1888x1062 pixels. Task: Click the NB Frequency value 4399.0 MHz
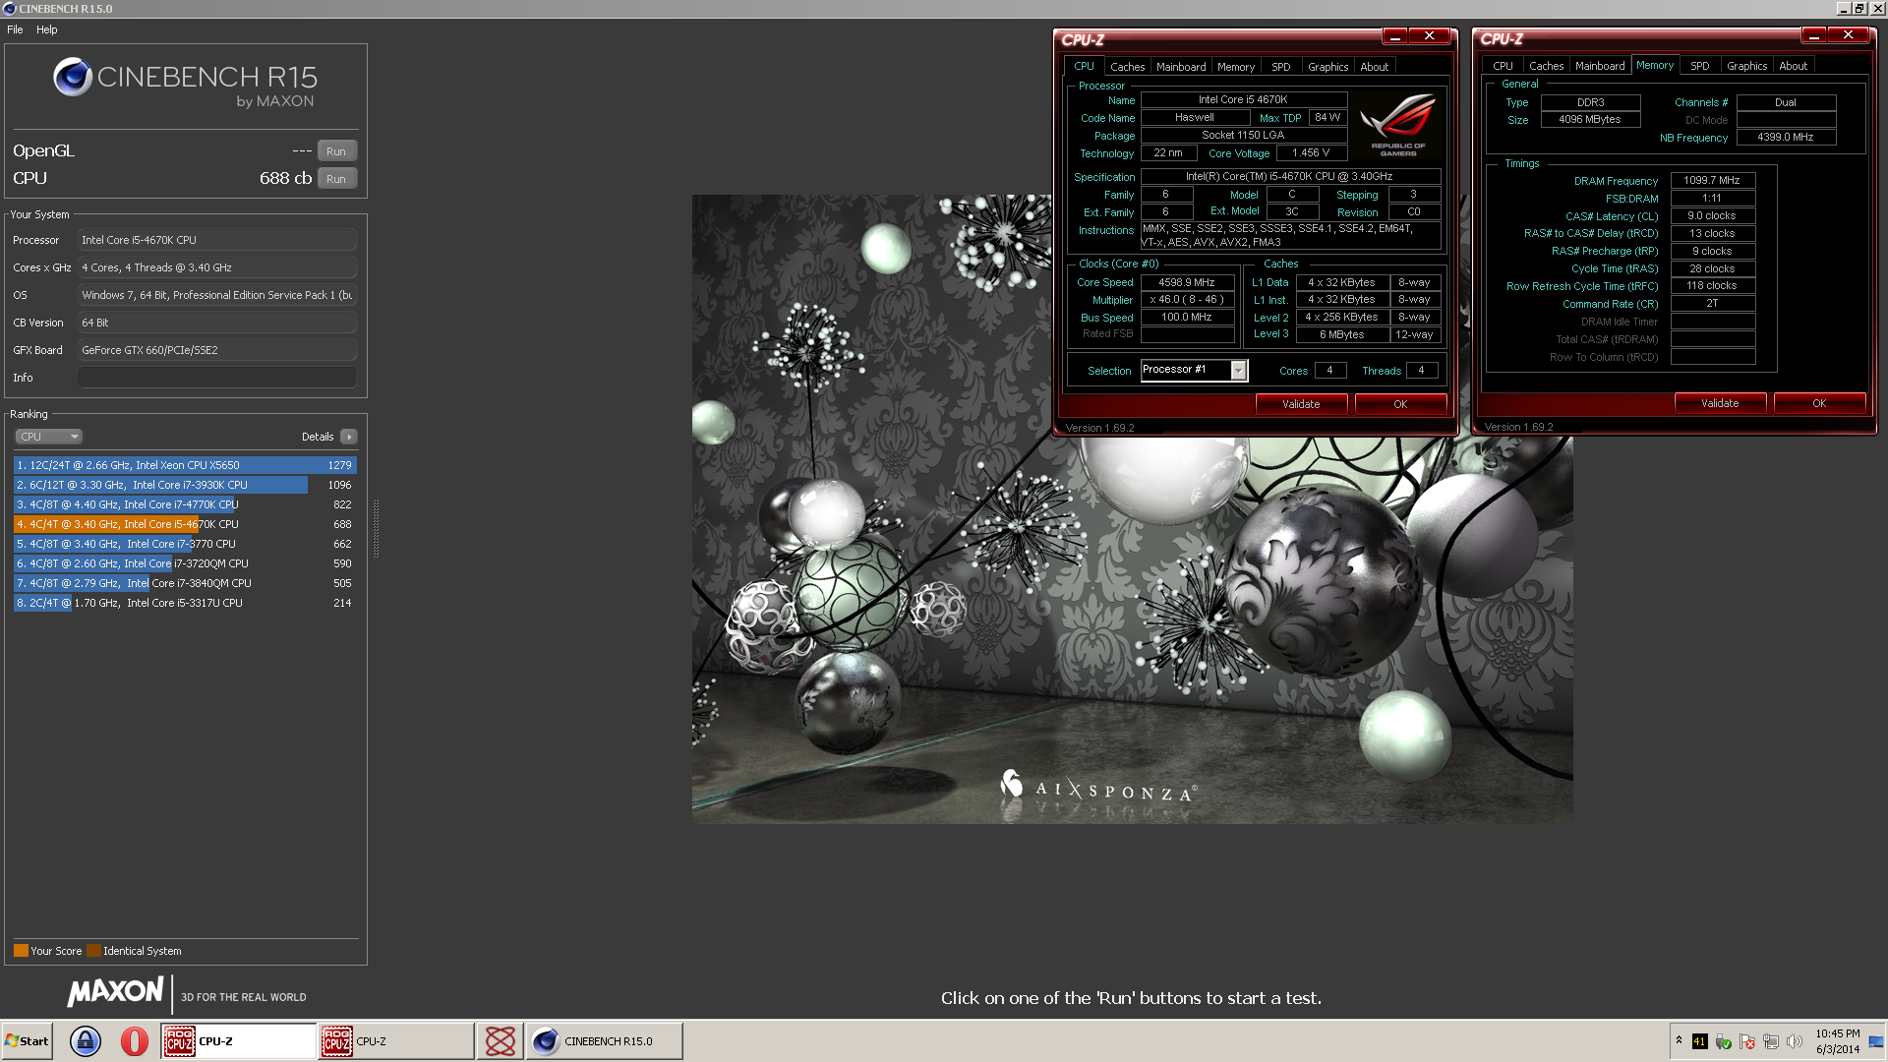pos(1786,138)
